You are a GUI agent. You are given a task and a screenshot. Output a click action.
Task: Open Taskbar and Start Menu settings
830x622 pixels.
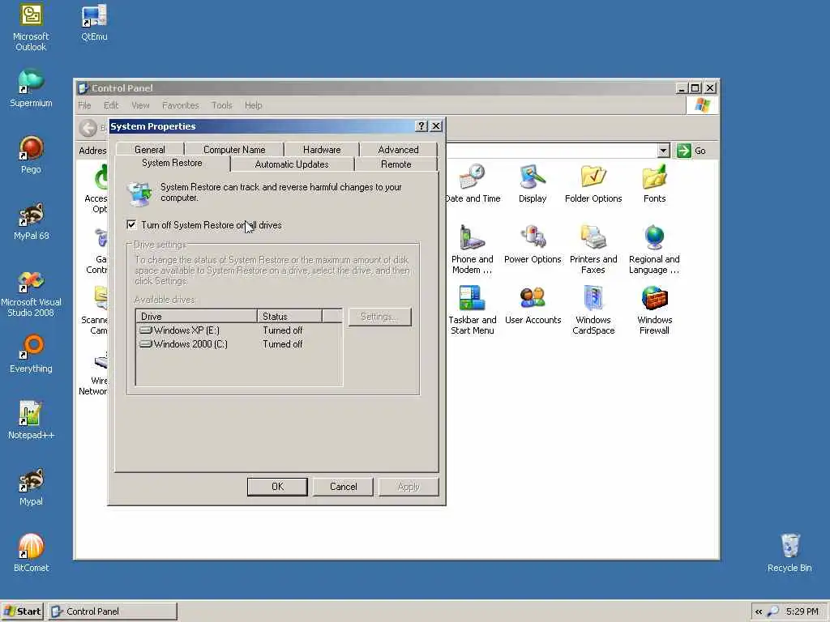473,310
